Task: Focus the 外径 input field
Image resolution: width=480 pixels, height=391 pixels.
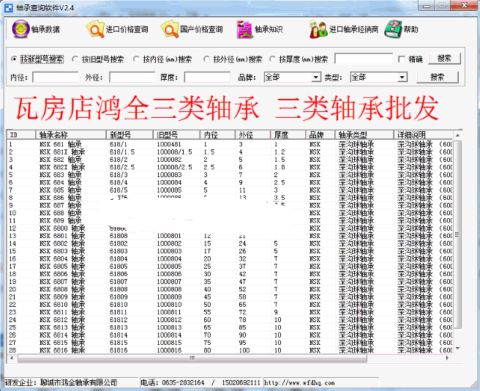Action: click(132, 77)
